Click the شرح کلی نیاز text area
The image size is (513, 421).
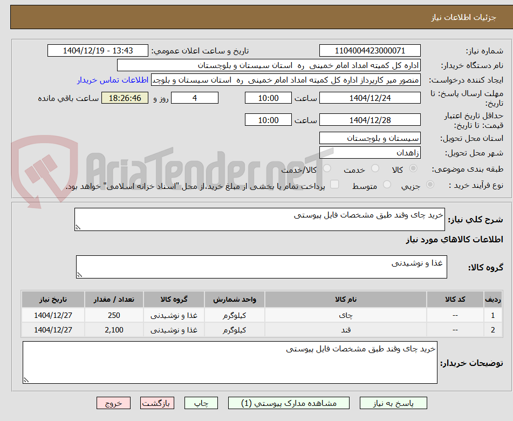coord(259,219)
